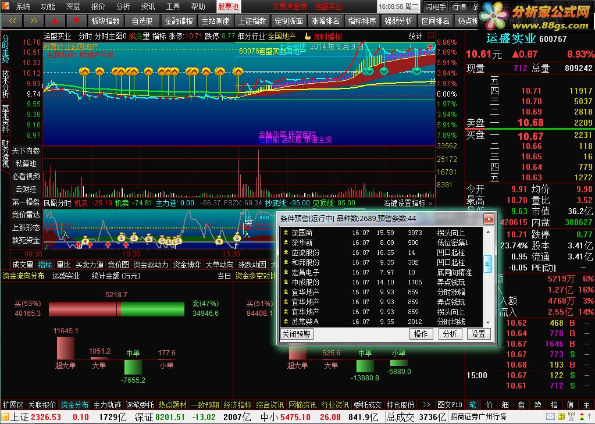Select the 中成股份 alert row
595x424 pixels.
(382, 282)
